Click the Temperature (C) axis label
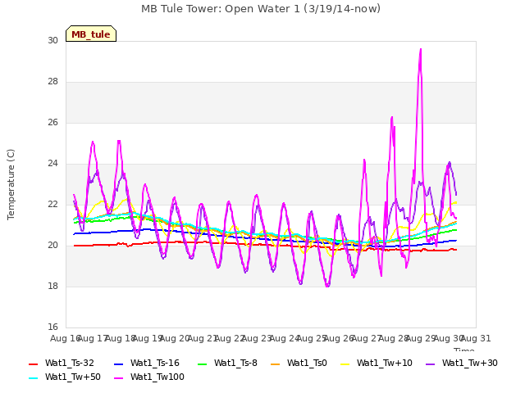 (x=11, y=184)
